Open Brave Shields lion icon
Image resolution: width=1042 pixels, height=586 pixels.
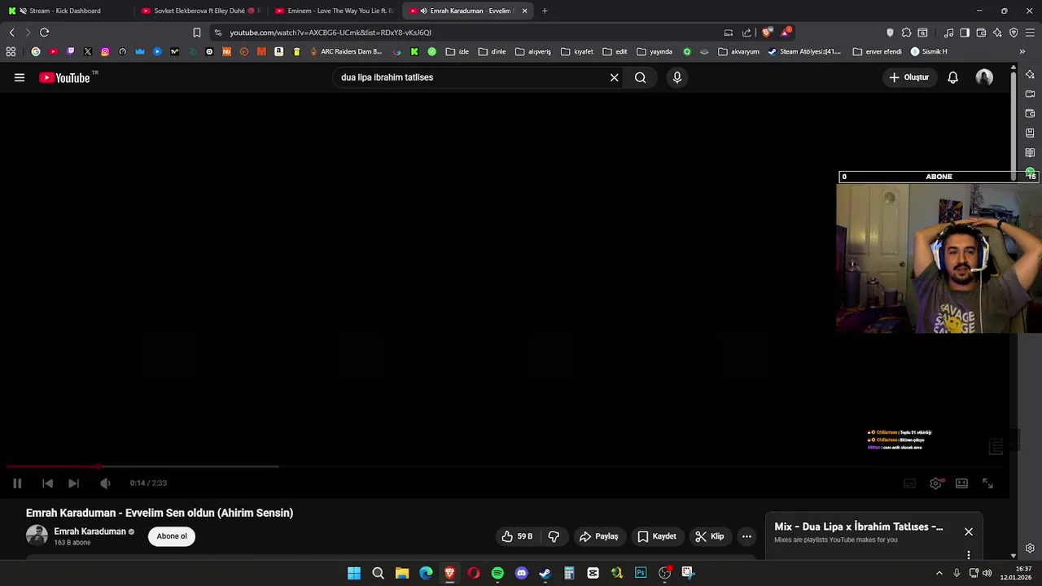pos(768,33)
